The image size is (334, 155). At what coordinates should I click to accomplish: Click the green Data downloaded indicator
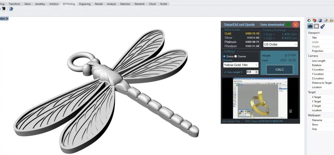point(288,24)
